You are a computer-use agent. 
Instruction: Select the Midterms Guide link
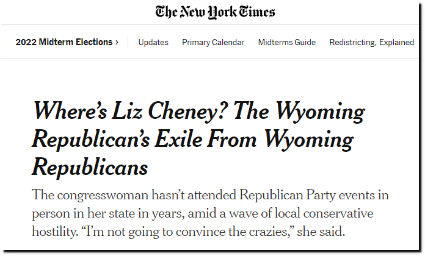(287, 43)
